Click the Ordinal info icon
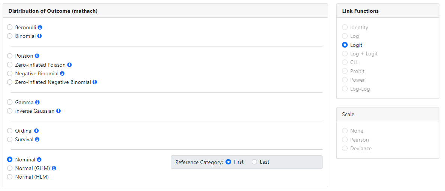Viewport: 445px width, 191px height. coord(36,131)
